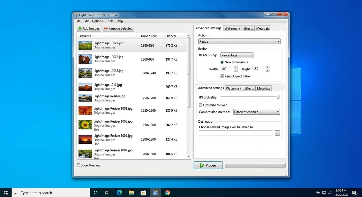This screenshot has height=197, width=362.
Task: Start resizing with the Process button
Action: pos(208,165)
